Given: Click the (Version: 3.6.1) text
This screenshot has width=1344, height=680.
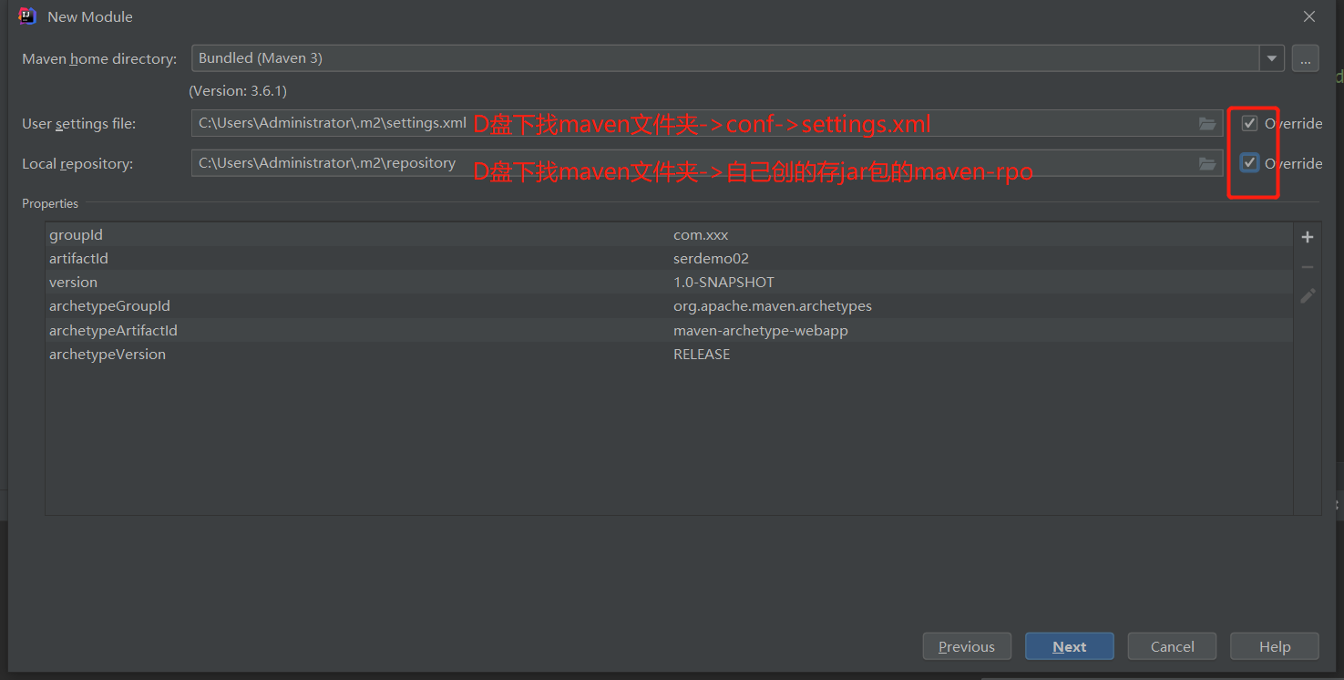Looking at the screenshot, I should [x=238, y=91].
